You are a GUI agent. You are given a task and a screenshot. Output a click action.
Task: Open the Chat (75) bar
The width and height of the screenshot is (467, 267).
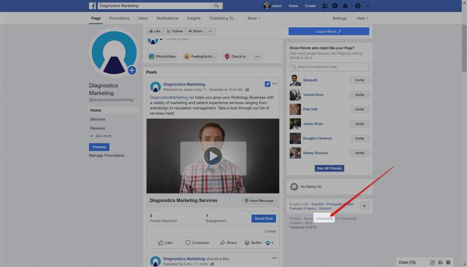407,262
